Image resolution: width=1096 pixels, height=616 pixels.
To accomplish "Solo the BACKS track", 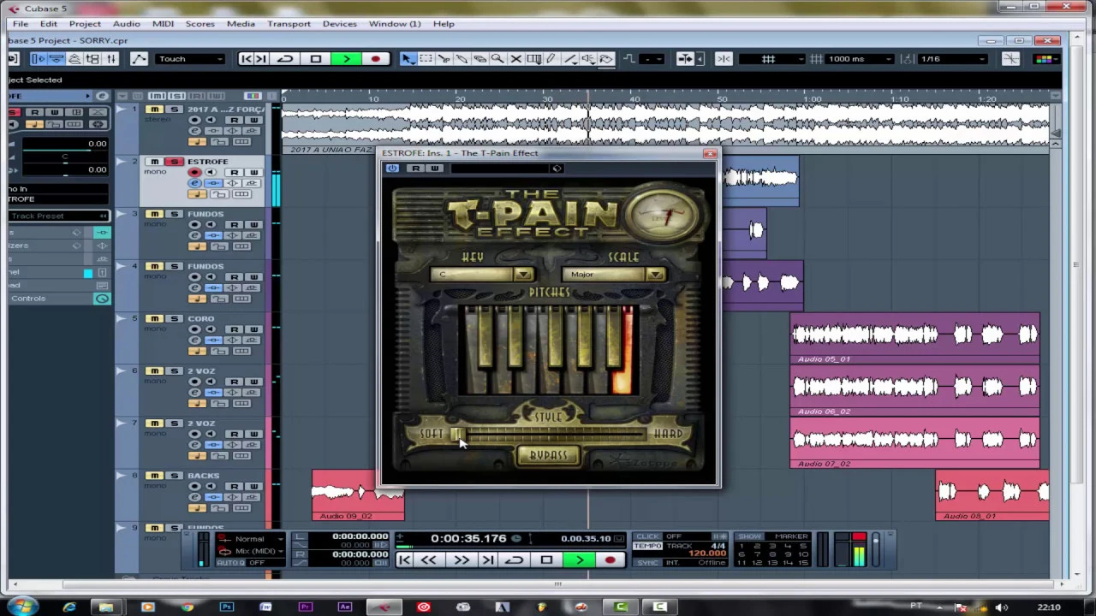I will click(x=174, y=475).
